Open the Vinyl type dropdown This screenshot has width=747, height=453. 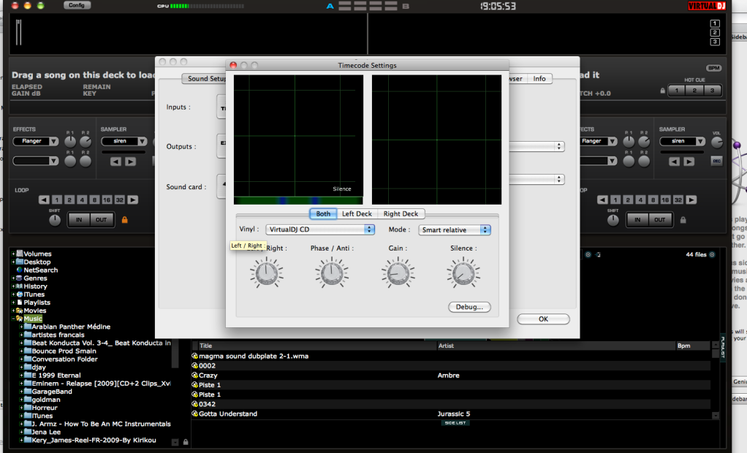[x=320, y=229]
